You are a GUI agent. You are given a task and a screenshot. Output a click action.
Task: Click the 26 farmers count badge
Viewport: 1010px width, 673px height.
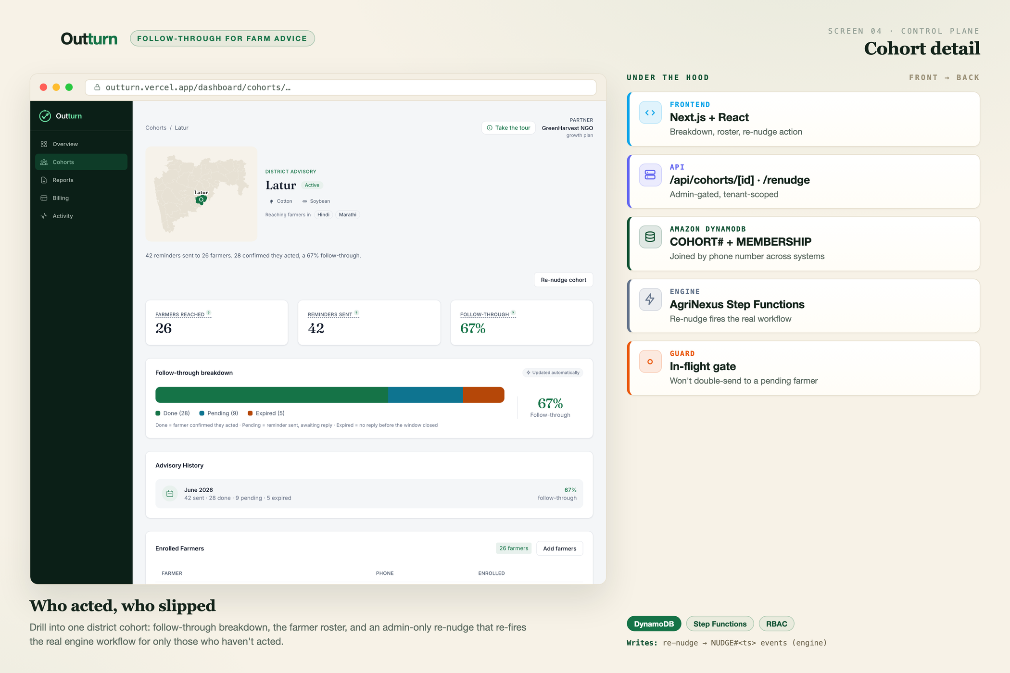[x=514, y=548]
